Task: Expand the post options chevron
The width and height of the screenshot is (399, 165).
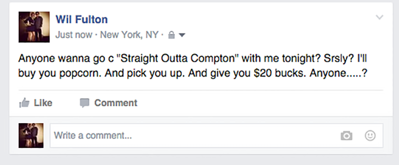Action: [x=379, y=17]
